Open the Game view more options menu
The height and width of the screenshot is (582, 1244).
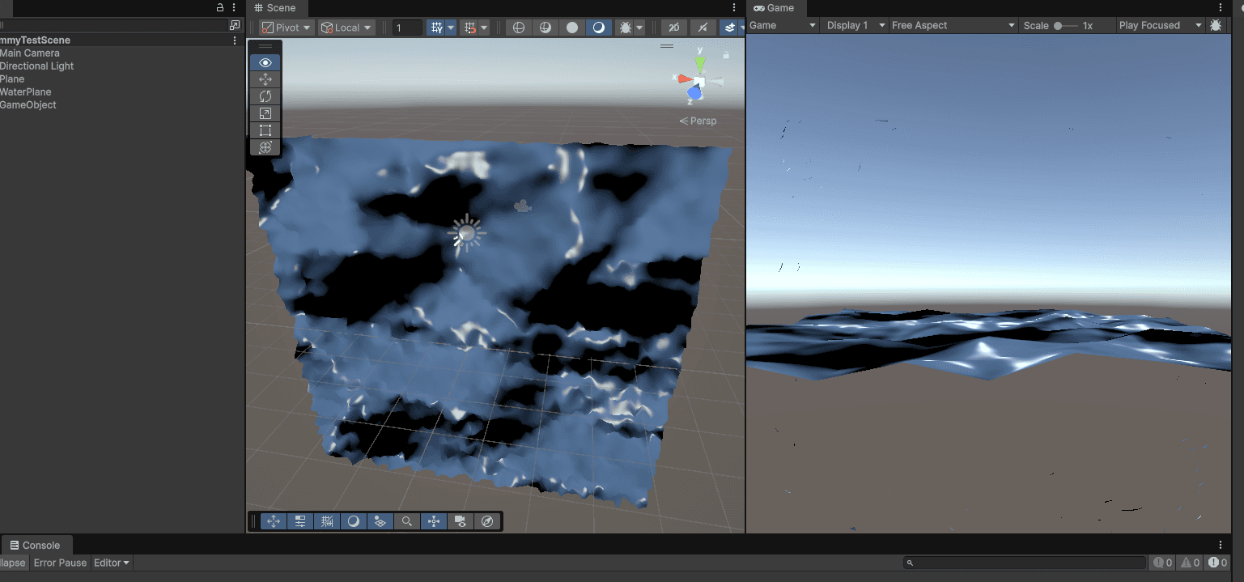click(x=1221, y=7)
